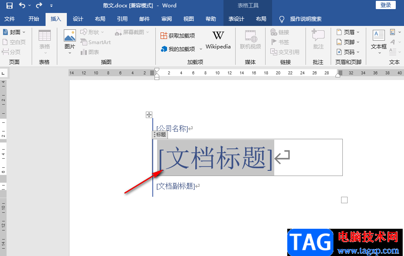
Task: Insert a 图表 chart
Action: [x=90, y=52]
